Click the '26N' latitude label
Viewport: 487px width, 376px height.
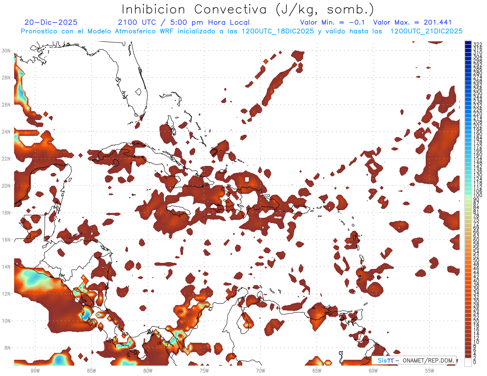click(x=7, y=104)
